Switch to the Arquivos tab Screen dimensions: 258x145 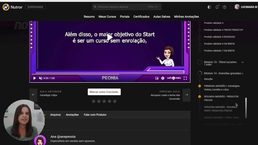[x=56, y=115]
